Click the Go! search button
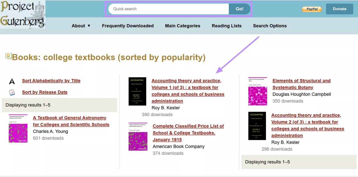This screenshot has height=177, width=358. pos(239,9)
